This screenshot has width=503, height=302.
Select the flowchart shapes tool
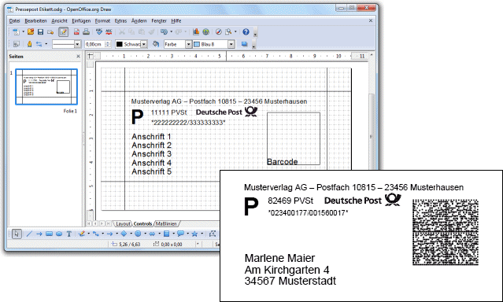(x=166, y=234)
